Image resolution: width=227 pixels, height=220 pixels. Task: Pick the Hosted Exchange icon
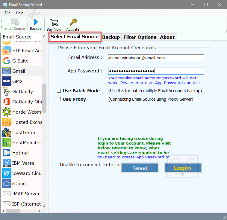click(7, 122)
